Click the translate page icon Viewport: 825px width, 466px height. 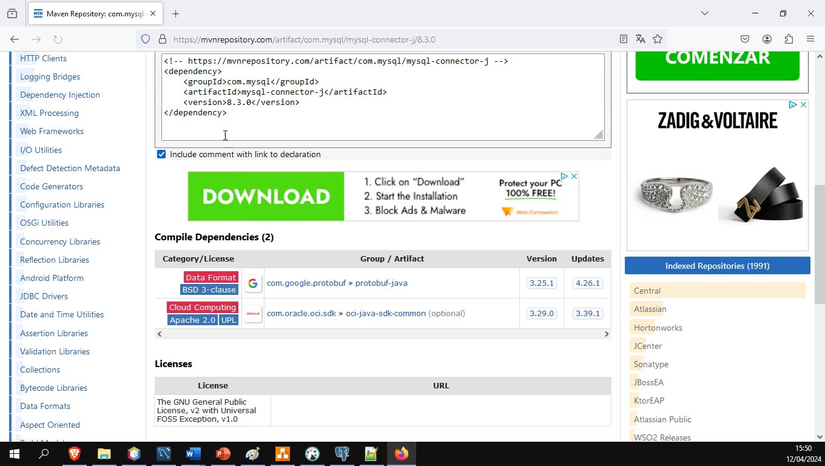point(640,39)
